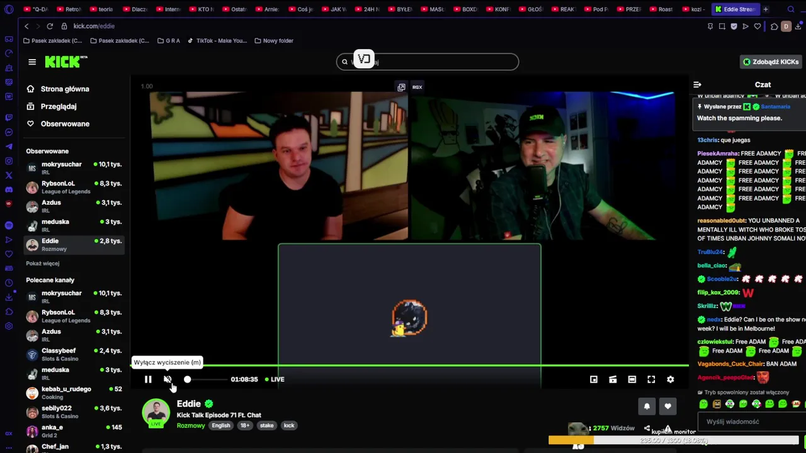Select the Eddie channel in the sidebar

tap(74, 245)
